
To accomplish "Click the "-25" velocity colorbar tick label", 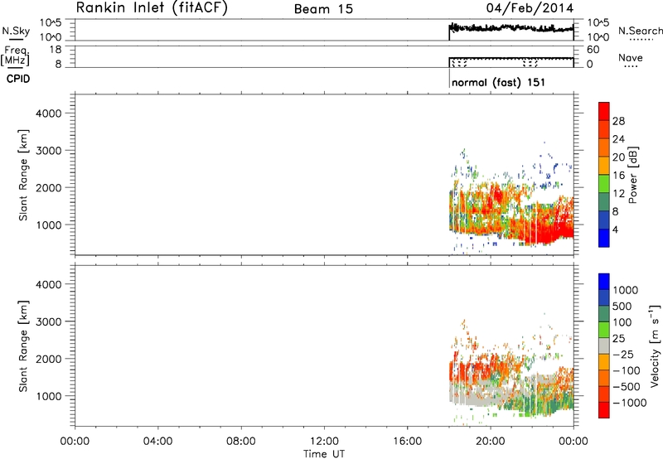I will (623, 354).
